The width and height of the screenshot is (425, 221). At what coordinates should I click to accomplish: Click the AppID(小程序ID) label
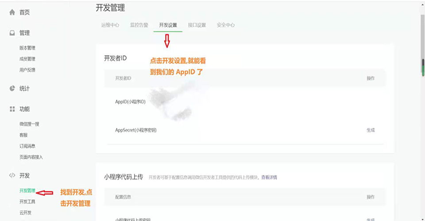click(x=130, y=102)
